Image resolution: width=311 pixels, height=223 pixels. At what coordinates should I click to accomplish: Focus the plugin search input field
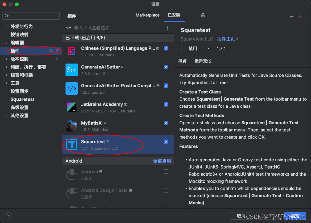pyautogui.click(x=118, y=28)
